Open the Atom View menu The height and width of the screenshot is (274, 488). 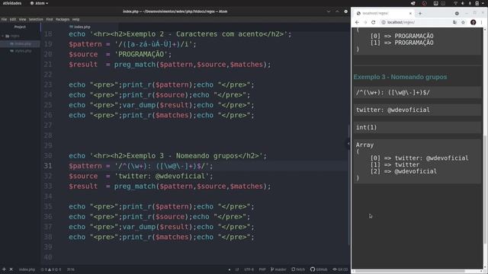[22, 19]
